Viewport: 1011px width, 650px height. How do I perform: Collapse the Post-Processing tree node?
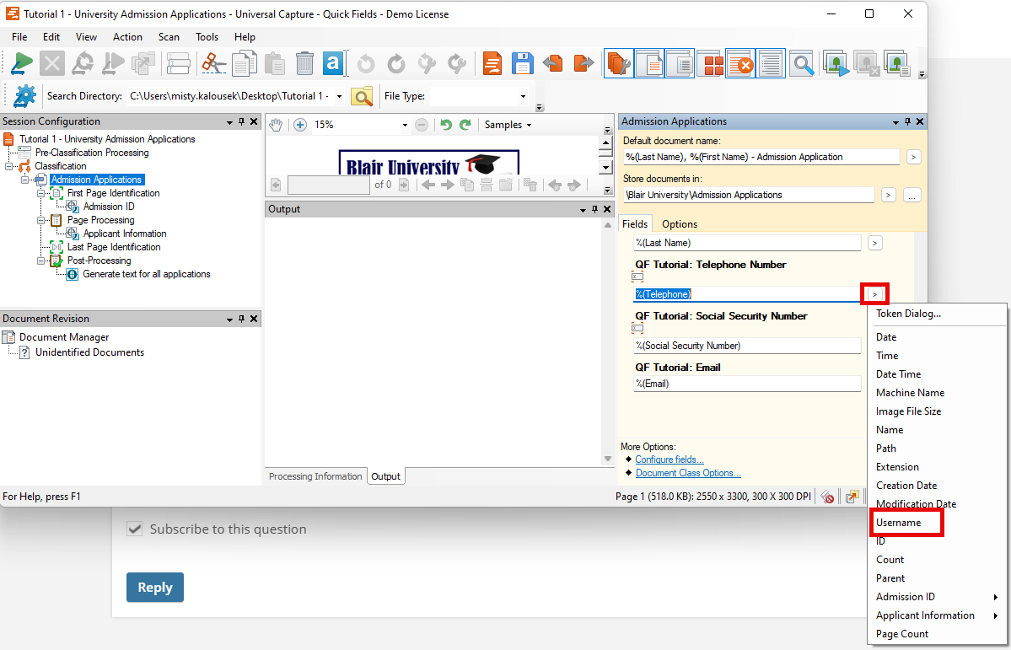[40, 261]
